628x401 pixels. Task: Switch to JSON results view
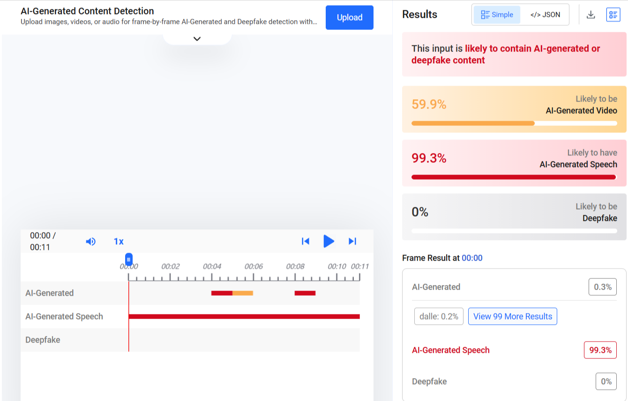pyautogui.click(x=545, y=15)
